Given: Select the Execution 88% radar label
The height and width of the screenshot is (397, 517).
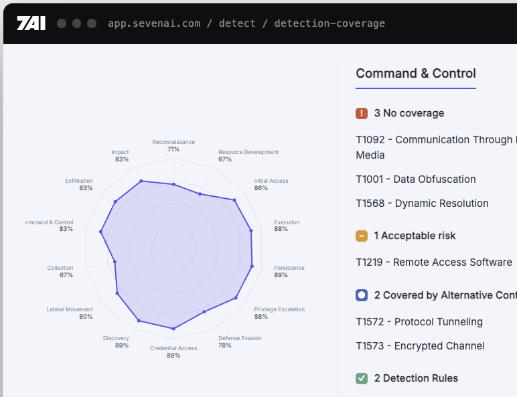Looking at the screenshot, I should 287,226.
